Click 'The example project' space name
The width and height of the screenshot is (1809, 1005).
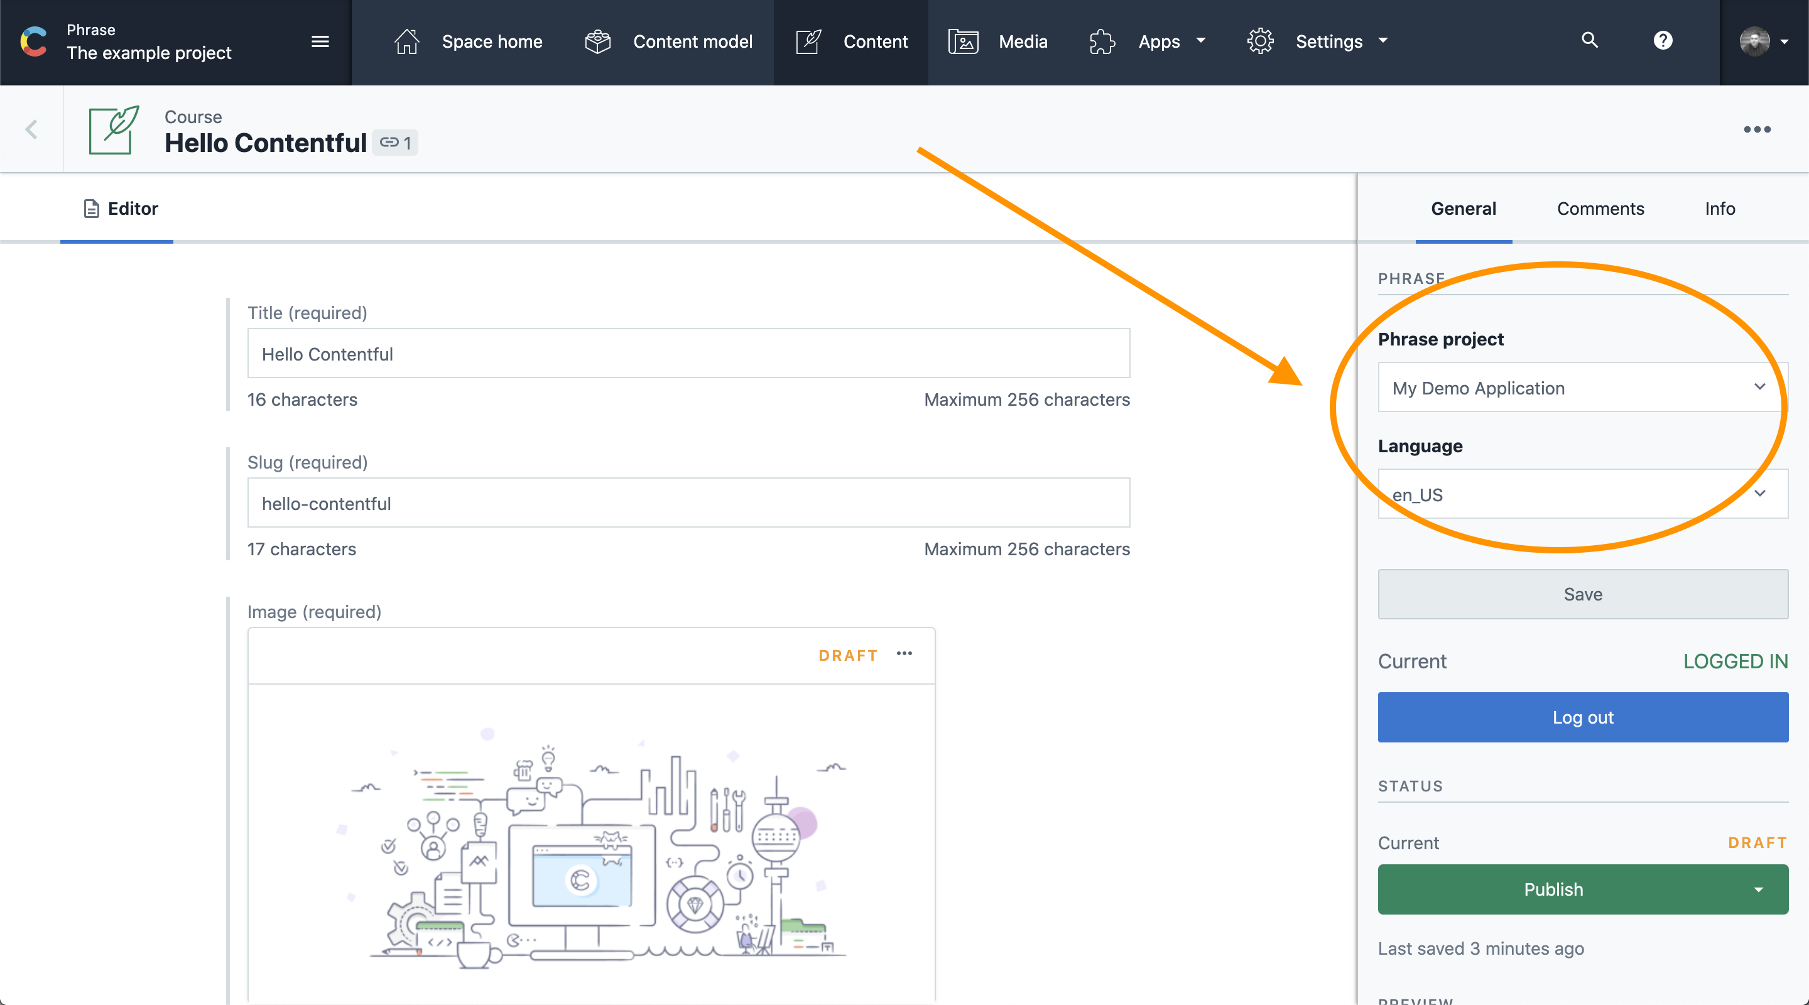[149, 53]
